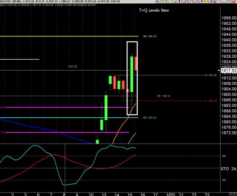Click the .250 stochastic scale value
The width and height of the screenshot is (237, 196).
click(224, 156)
